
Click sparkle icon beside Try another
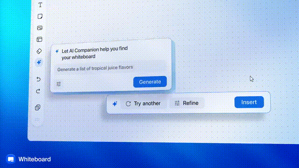point(115,104)
